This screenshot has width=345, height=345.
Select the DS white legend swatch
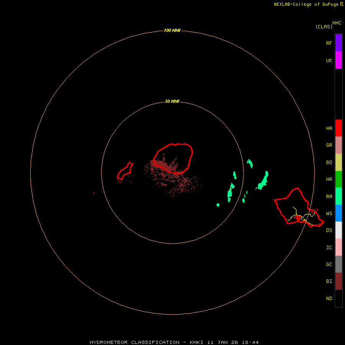(x=338, y=230)
